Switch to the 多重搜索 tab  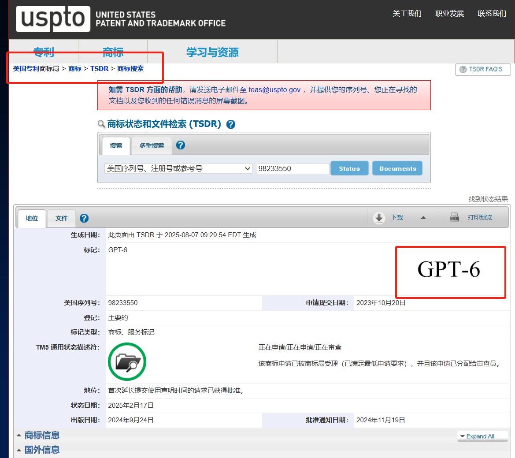pos(152,145)
